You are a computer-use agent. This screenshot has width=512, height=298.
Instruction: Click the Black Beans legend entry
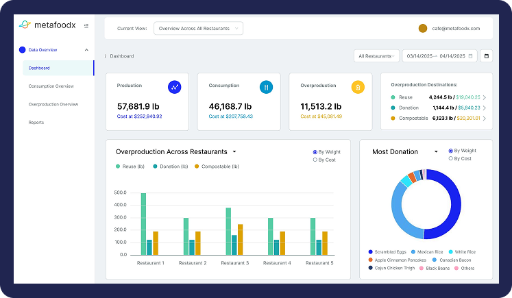point(435,269)
